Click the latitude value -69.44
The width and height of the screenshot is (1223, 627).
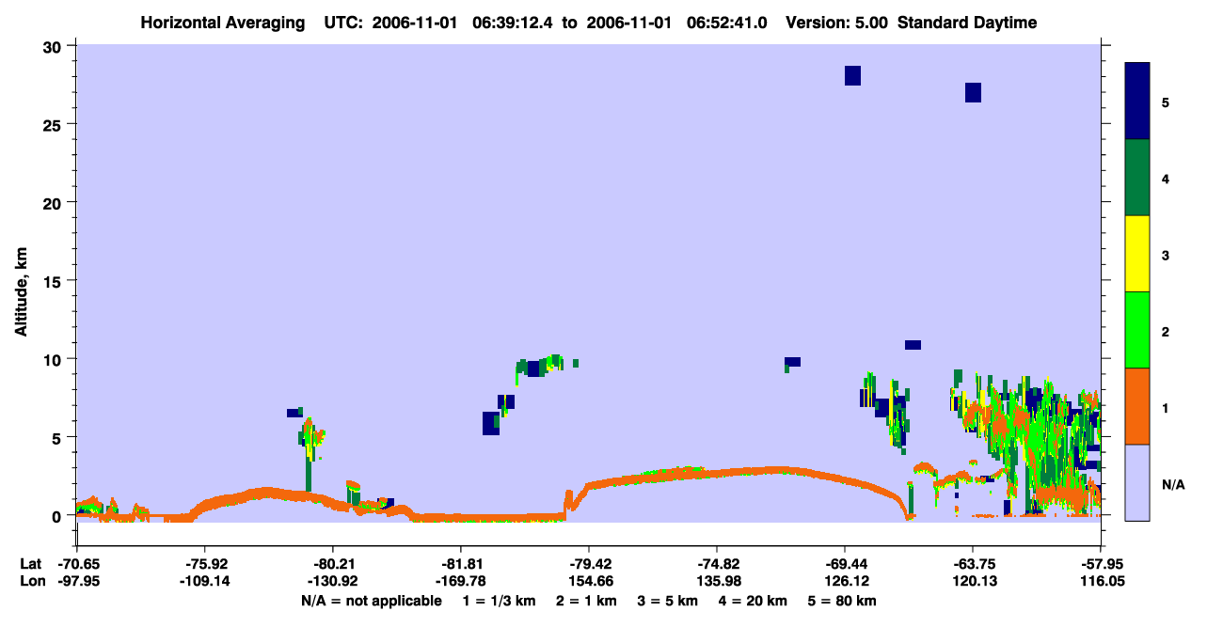(845, 564)
